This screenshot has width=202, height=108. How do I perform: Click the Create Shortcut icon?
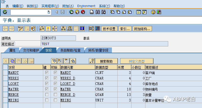click(144, 12)
